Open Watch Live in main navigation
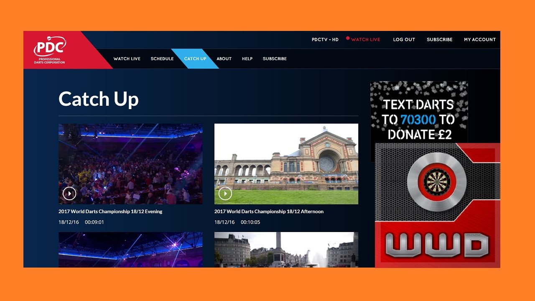Image resolution: width=535 pixels, height=301 pixels. pyautogui.click(x=127, y=59)
